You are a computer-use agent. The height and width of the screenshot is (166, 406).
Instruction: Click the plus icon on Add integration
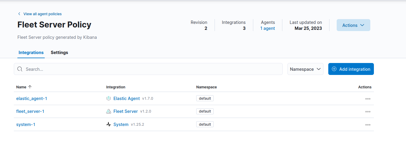(334, 69)
